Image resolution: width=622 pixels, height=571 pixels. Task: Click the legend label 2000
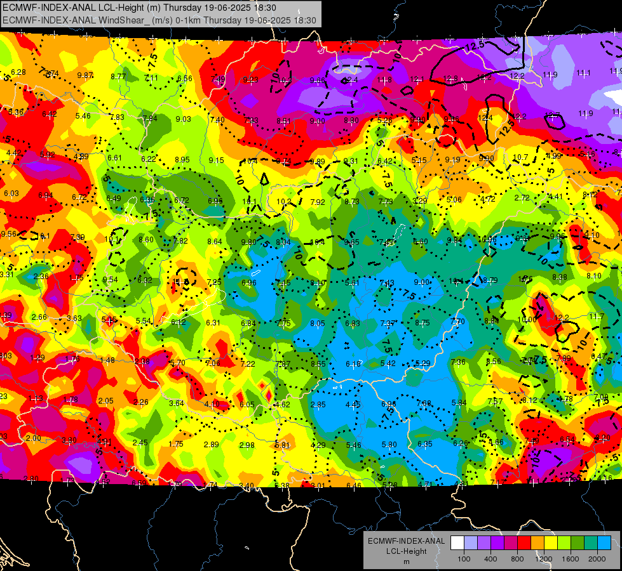[x=597, y=559]
